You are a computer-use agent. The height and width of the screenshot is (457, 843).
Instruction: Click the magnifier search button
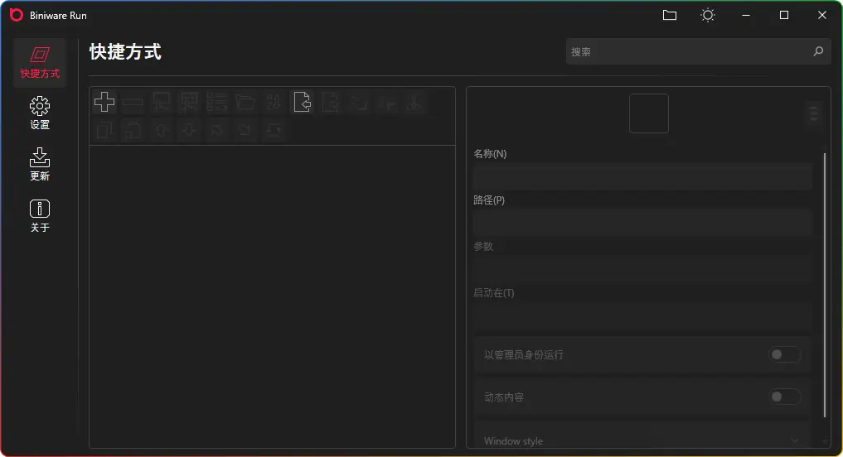818,51
